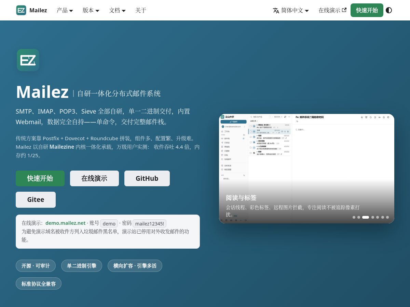Screen dimensions: 410x307
Task: Expand the 文档 dropdown menu
Action: 118,10
